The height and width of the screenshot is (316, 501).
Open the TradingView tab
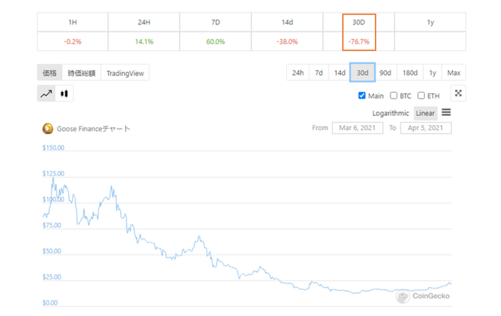point(125,73)
